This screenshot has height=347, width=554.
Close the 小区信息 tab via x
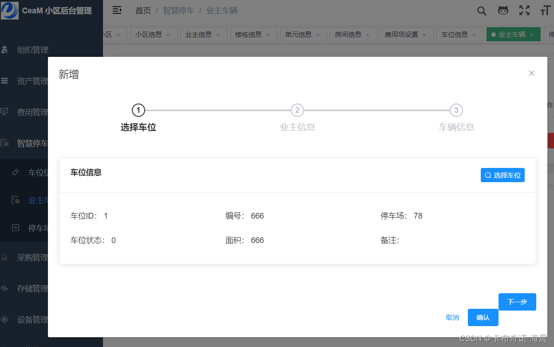click(168, 35)
